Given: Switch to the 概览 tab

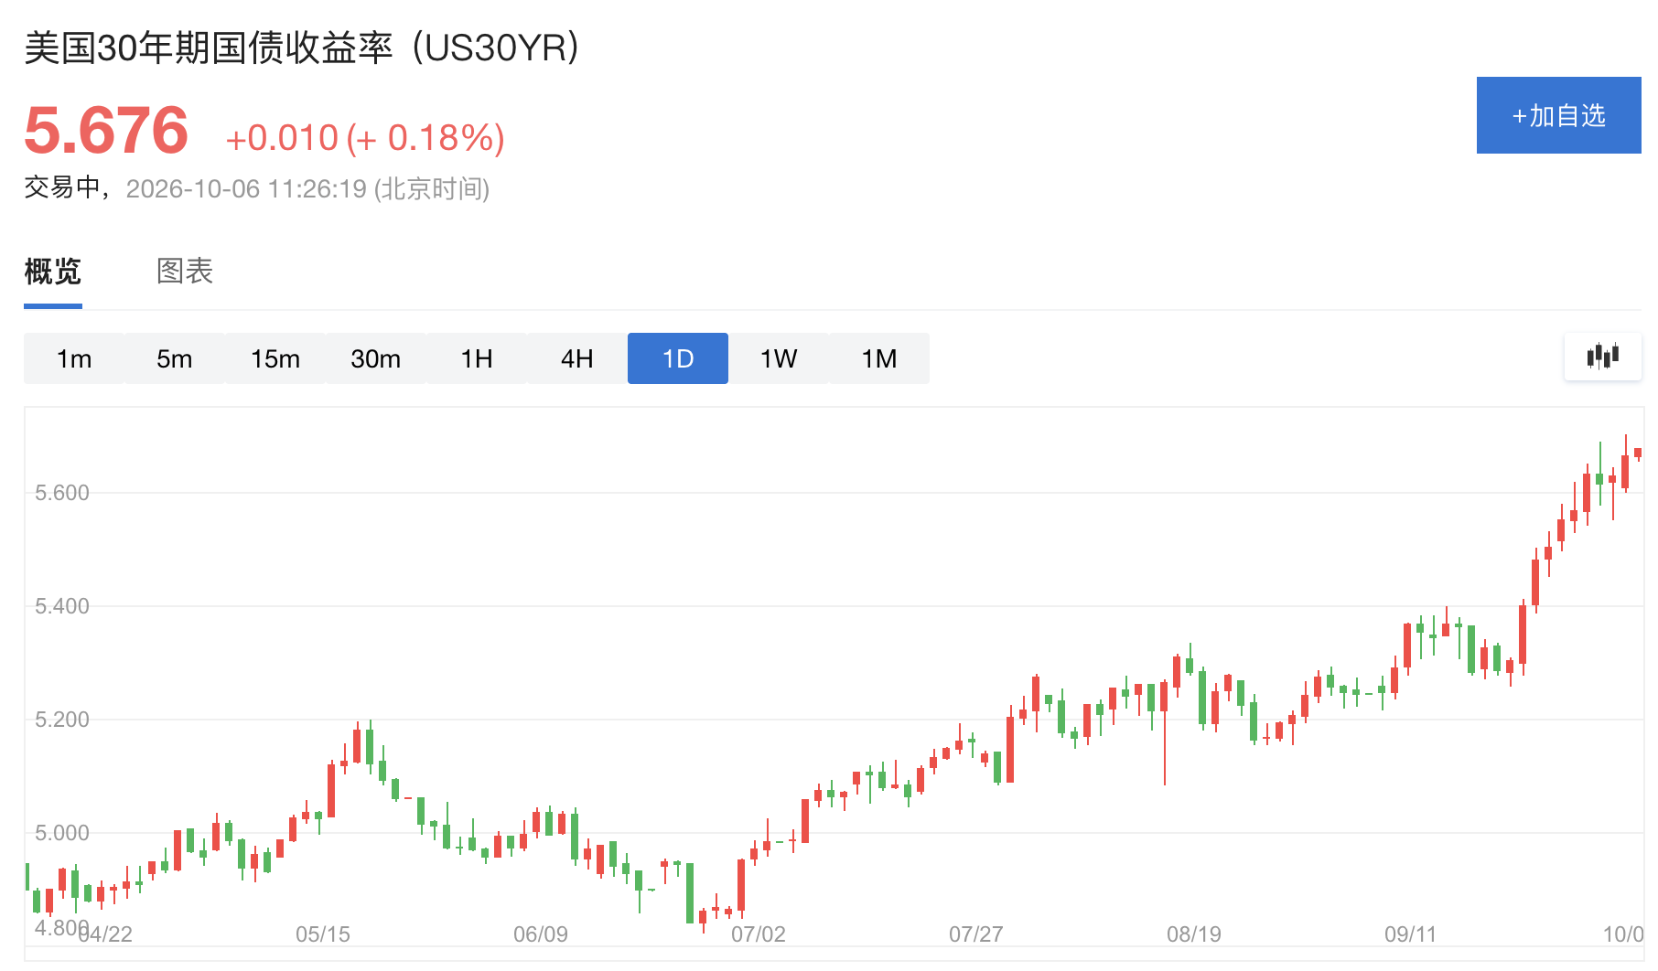Looking at the screenshot, I should tap(53, 272).
